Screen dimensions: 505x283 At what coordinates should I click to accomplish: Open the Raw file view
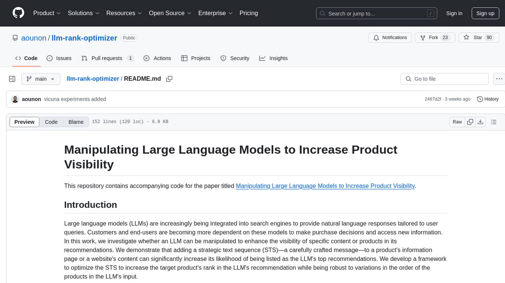coord(457,122)
